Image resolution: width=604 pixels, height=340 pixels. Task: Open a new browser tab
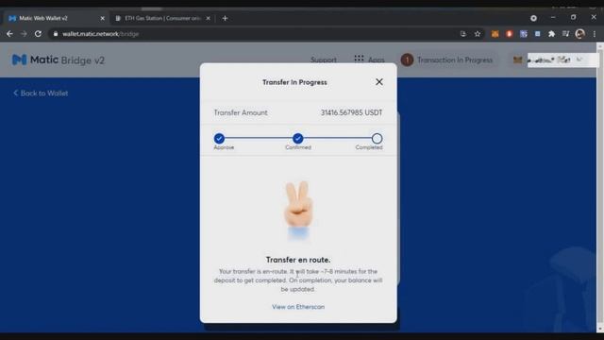coord(225,18)
